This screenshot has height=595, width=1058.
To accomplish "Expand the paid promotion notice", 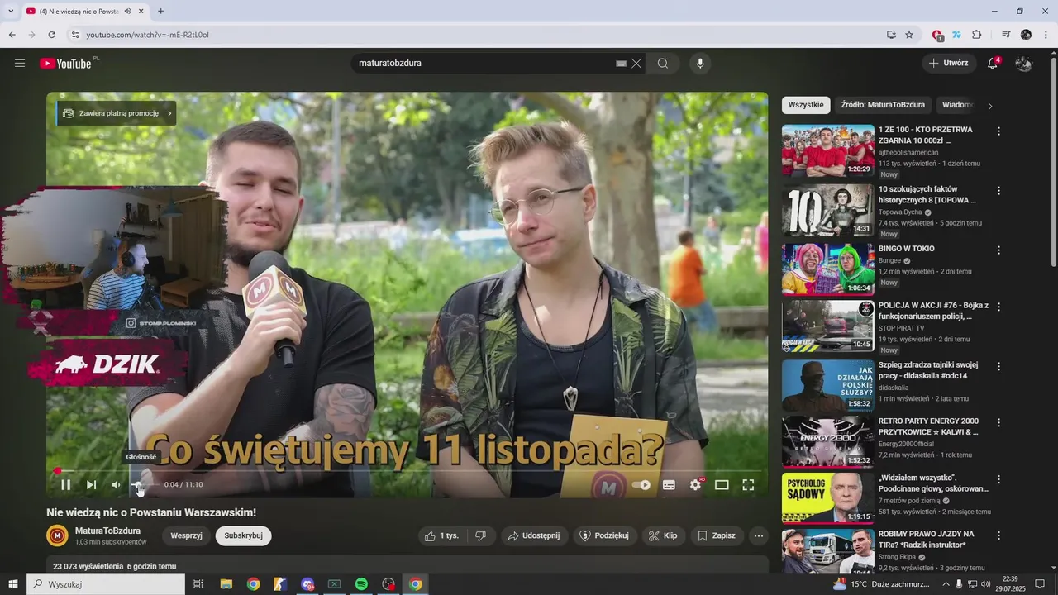I will [x=117, y=113].
